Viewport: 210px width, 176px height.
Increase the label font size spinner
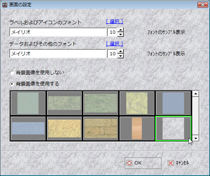(x=120, y=30)
